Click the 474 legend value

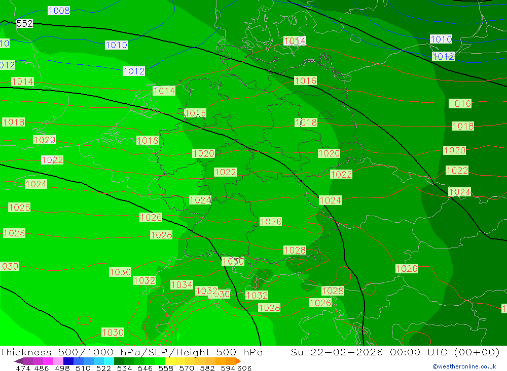23,368
